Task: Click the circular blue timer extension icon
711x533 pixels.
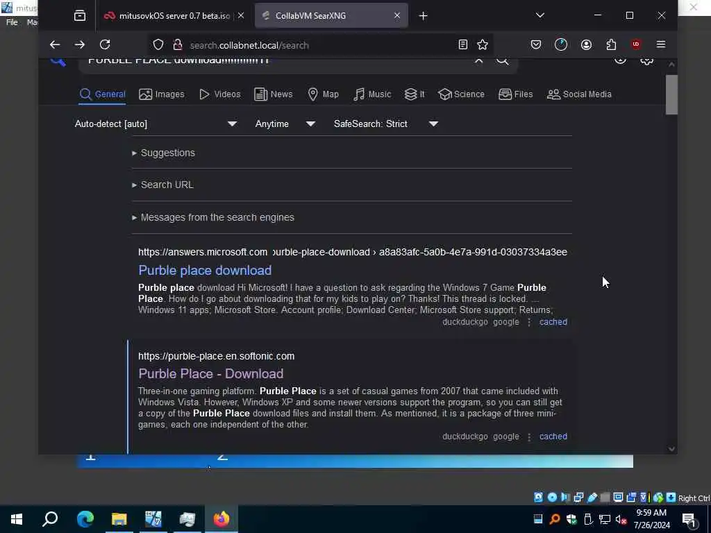Action: (x=561, y=44)
